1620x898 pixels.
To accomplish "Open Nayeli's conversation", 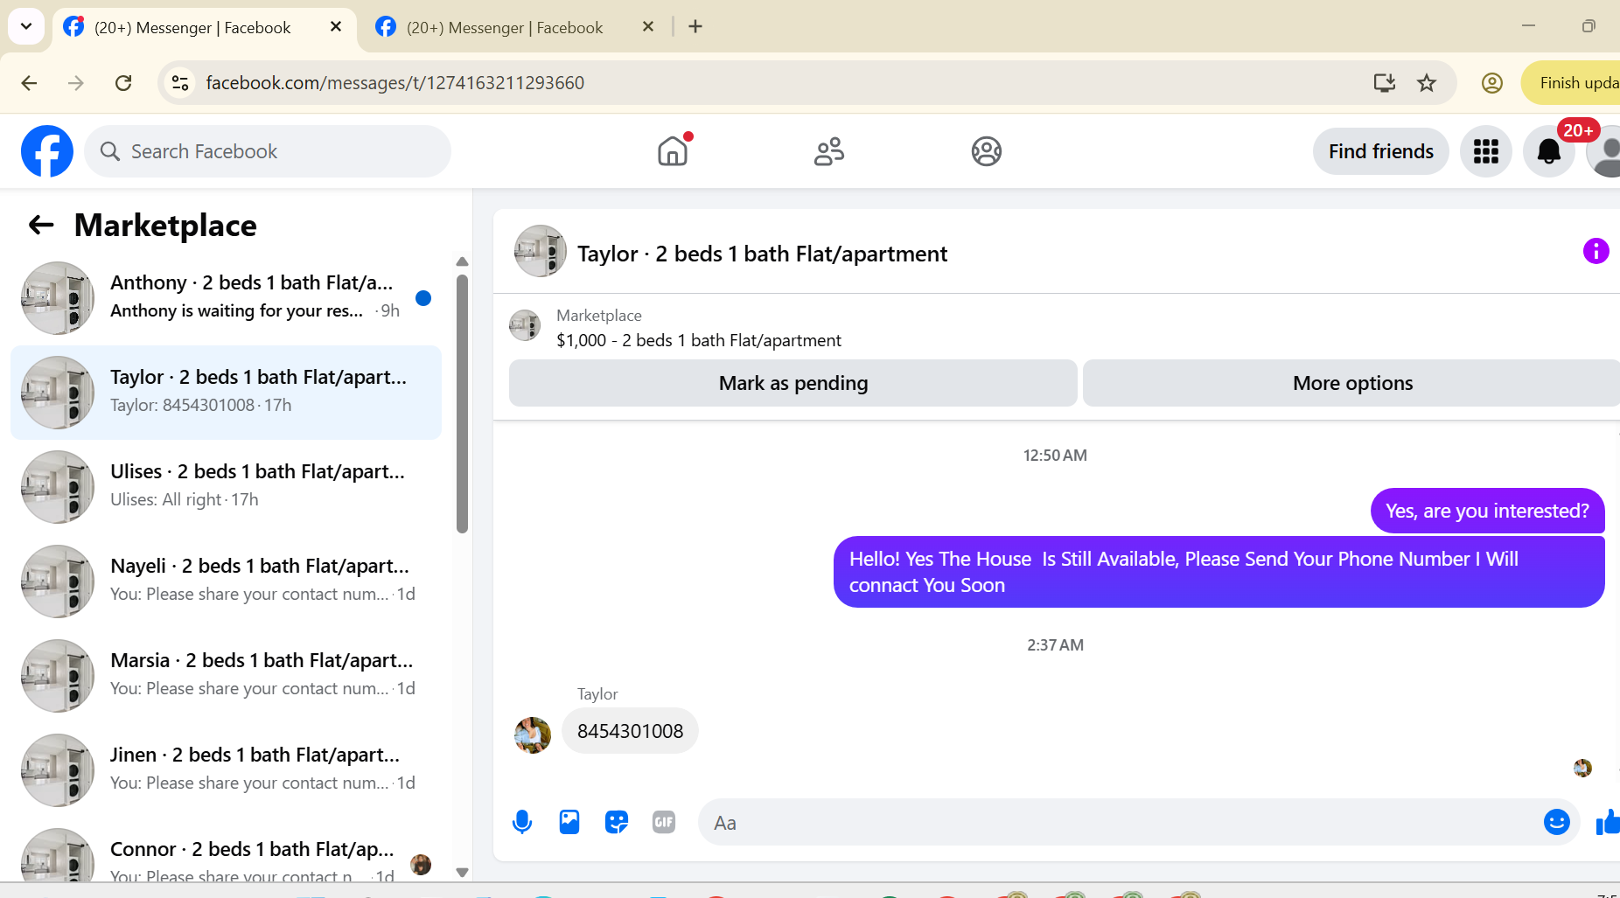I will pyautogui.click(x=226, y=581).
